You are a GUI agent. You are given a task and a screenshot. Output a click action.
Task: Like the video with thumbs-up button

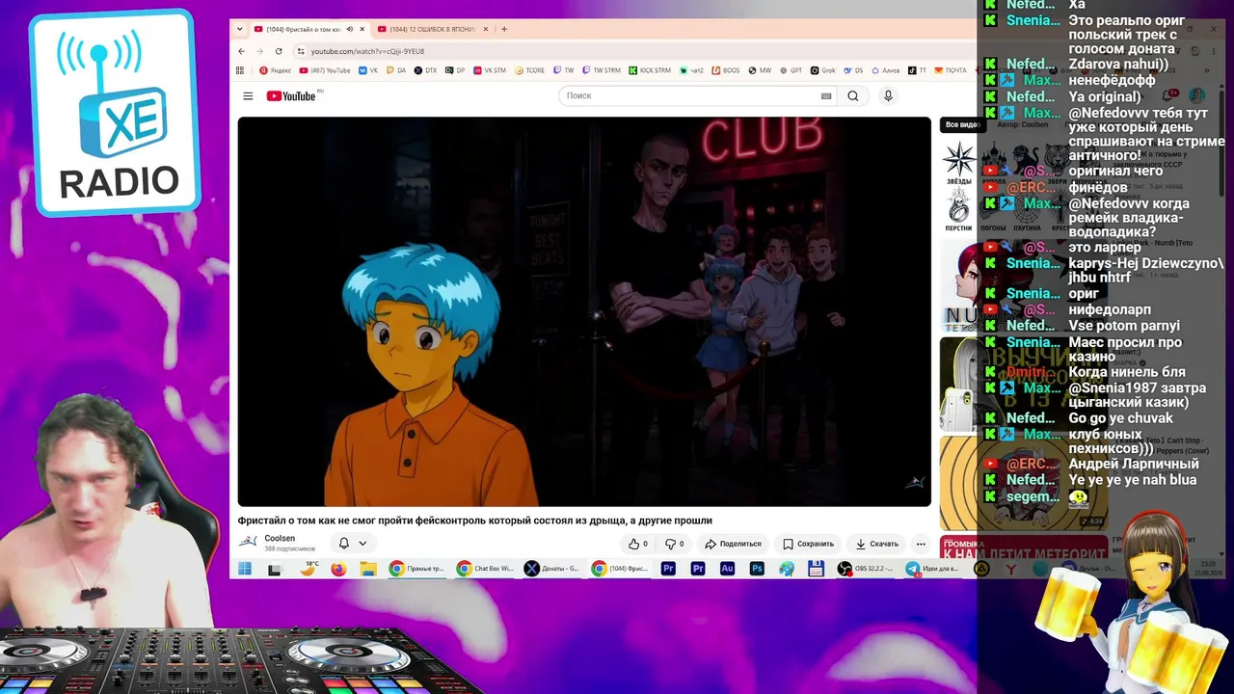tap(637, 544)
